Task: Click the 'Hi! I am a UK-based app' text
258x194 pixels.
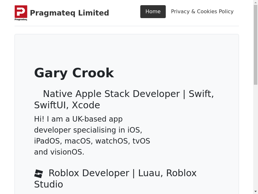Action: [x=78, y=119]
